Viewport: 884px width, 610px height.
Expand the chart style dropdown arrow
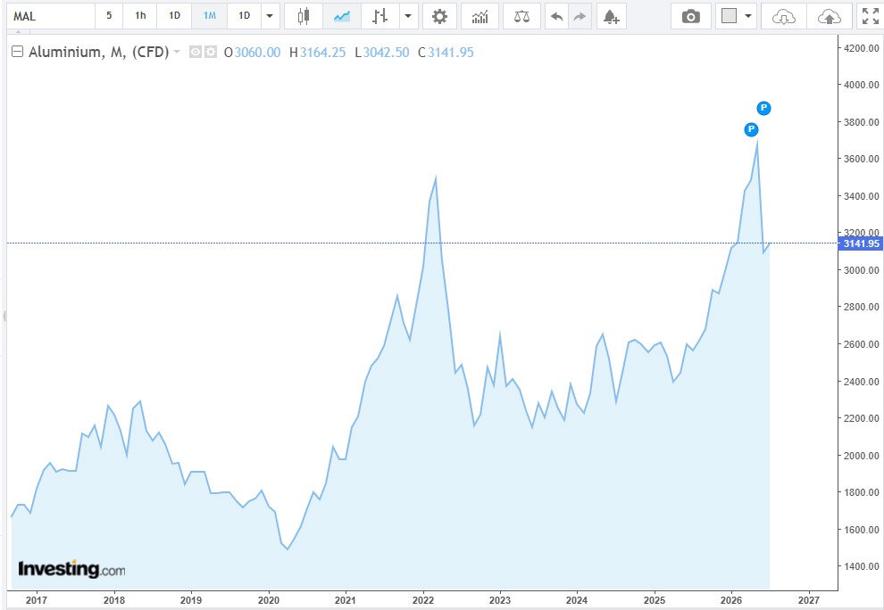coord(408,16)
